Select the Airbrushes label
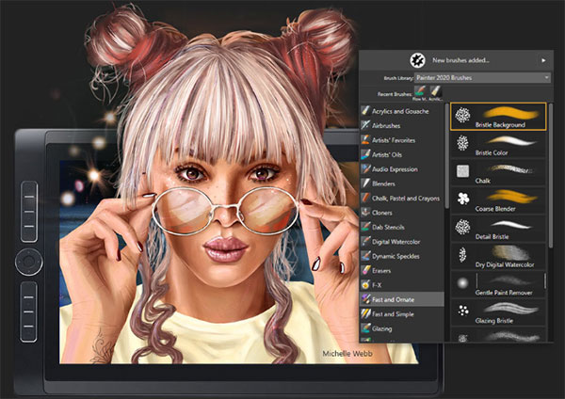 [x=386, y=126]
